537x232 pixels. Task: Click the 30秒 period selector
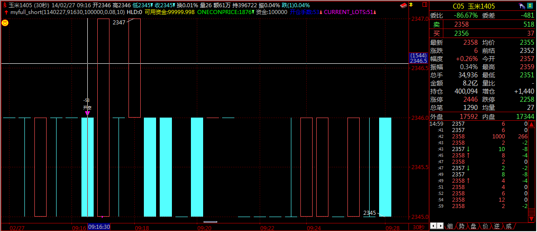[418, 227]
